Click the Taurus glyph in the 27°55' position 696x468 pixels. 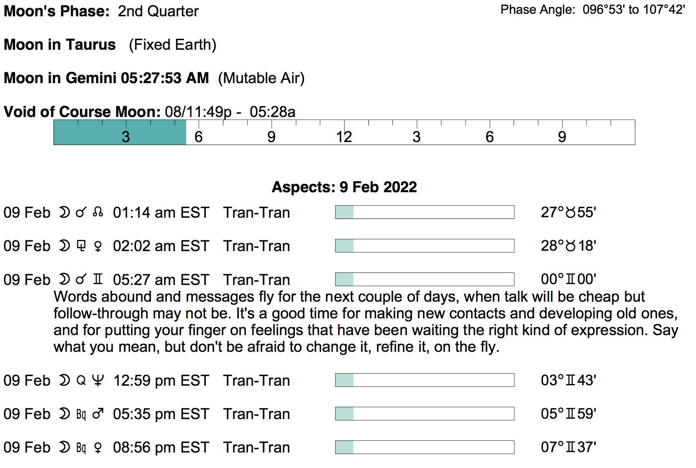point(571,213)
